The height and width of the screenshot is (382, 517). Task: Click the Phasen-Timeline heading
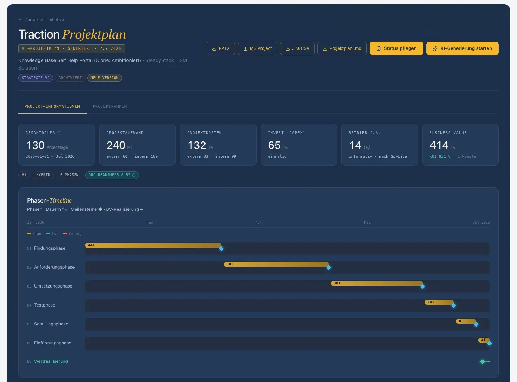[49, 200]
